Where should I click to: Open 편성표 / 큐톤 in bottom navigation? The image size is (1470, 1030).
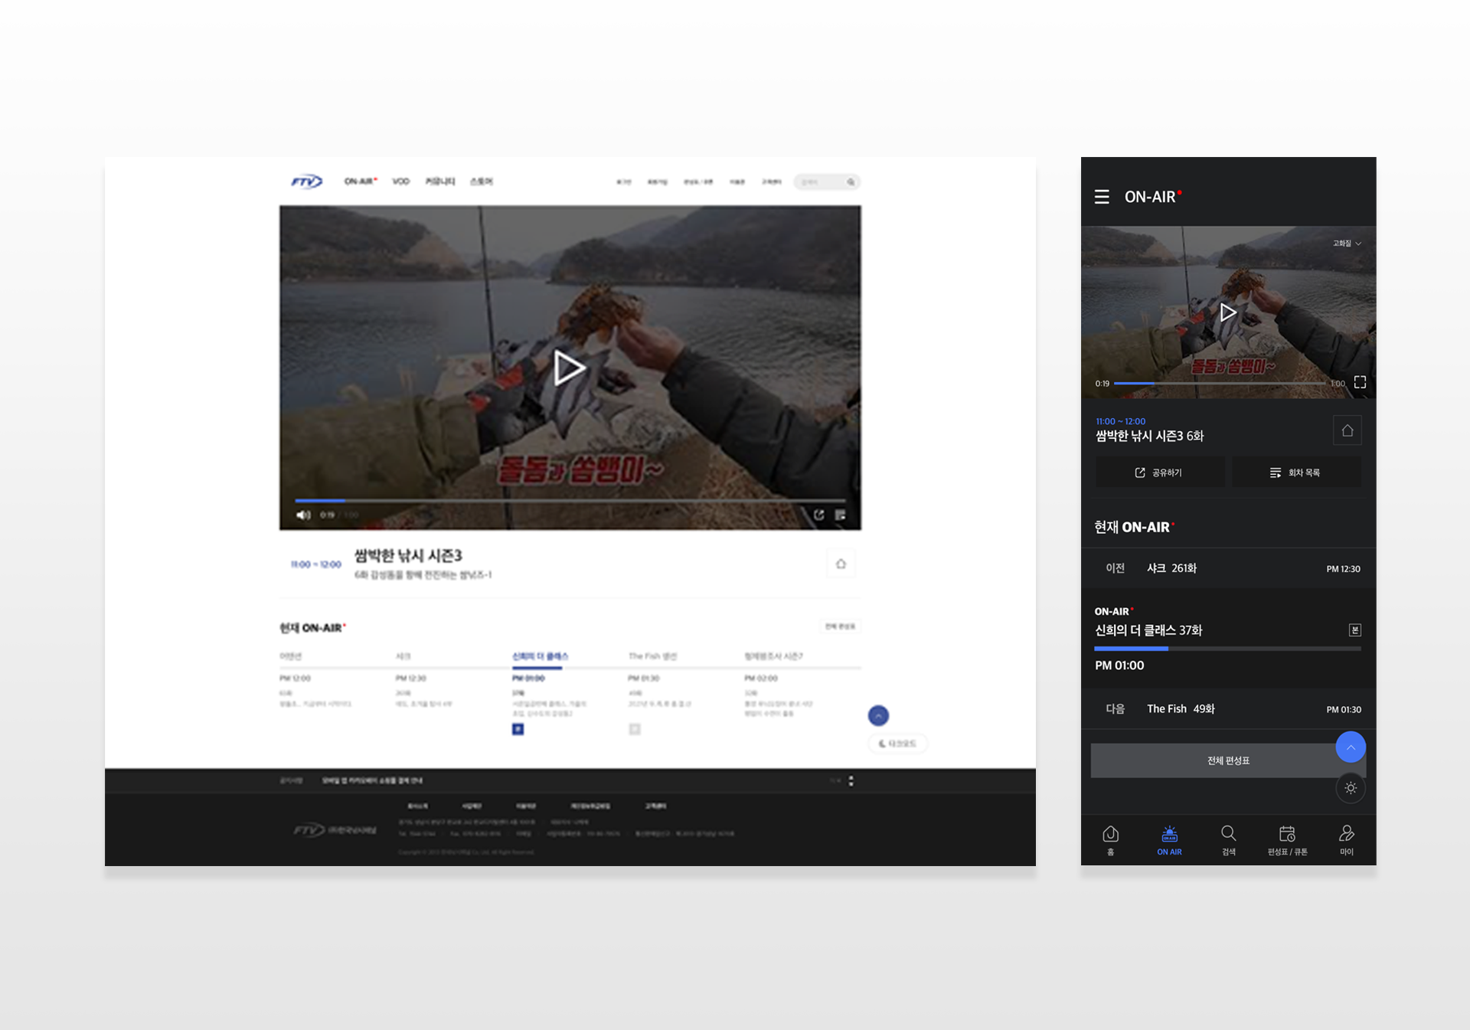tap(1287, 840)
